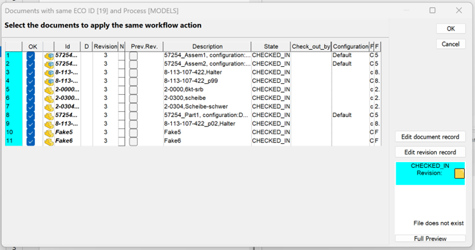Sort by the Id column header
This screenshot has height=250, width=475.
(67, 46)
